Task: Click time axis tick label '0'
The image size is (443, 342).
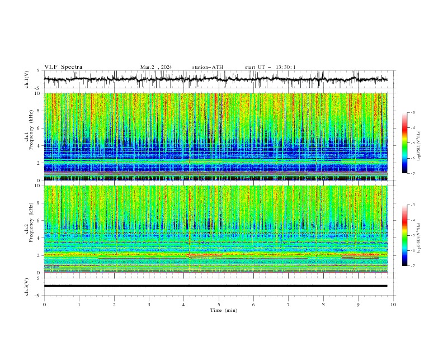Action: (x=44, y=305)
